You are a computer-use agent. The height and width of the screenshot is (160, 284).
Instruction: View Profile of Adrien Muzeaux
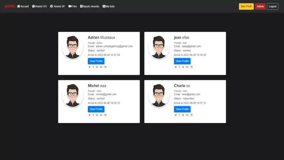[x=96, y=61]
